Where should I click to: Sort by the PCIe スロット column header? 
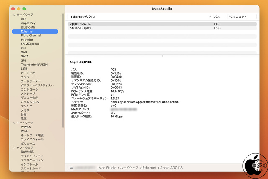(x=237, y=17)
